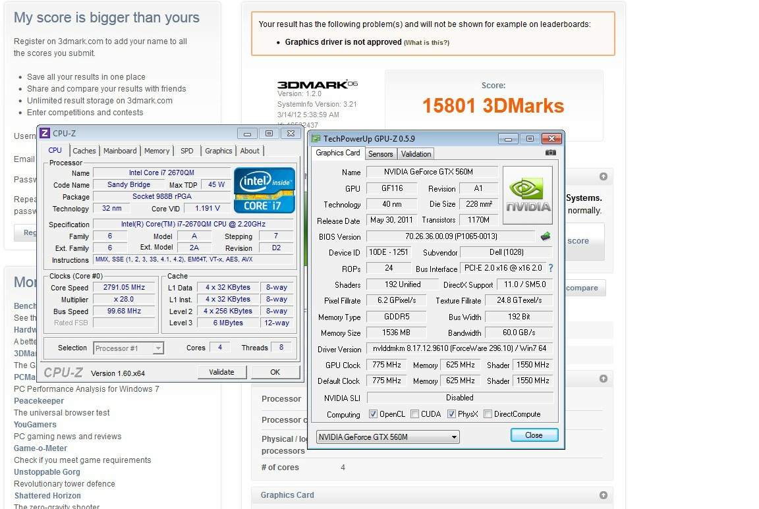Click the GPU-Z screenshot camera icon
This screenshot has width=759, height=509.
pyautogui.click(x=550, y=152)
